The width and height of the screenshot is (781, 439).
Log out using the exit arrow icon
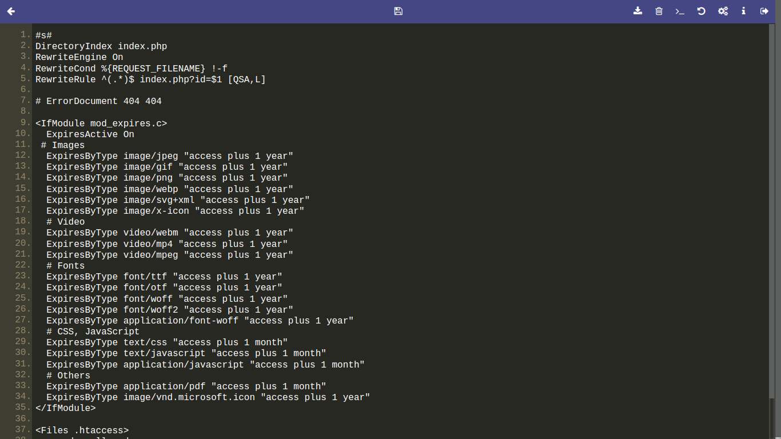tap(764, 11)
